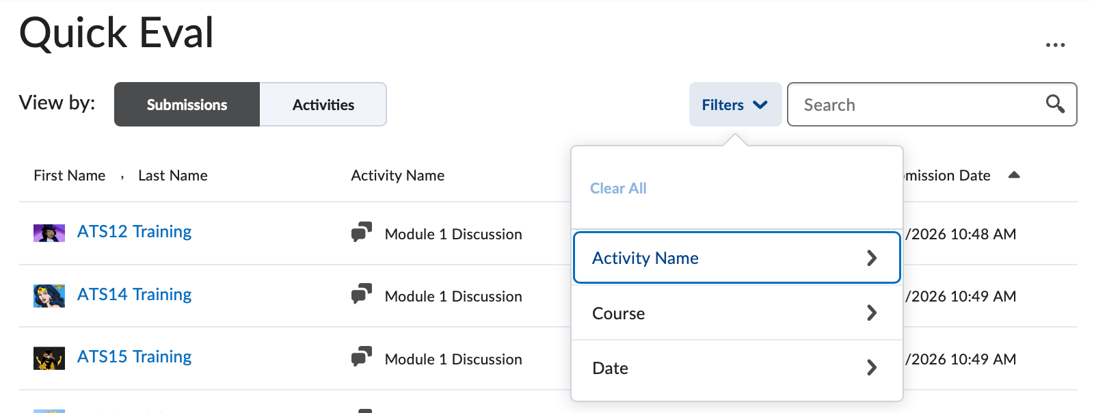The height and width of the screenshot is (413, 1094).
Task: Open the more actions ellipsis menu
Action: (1055, 45)
